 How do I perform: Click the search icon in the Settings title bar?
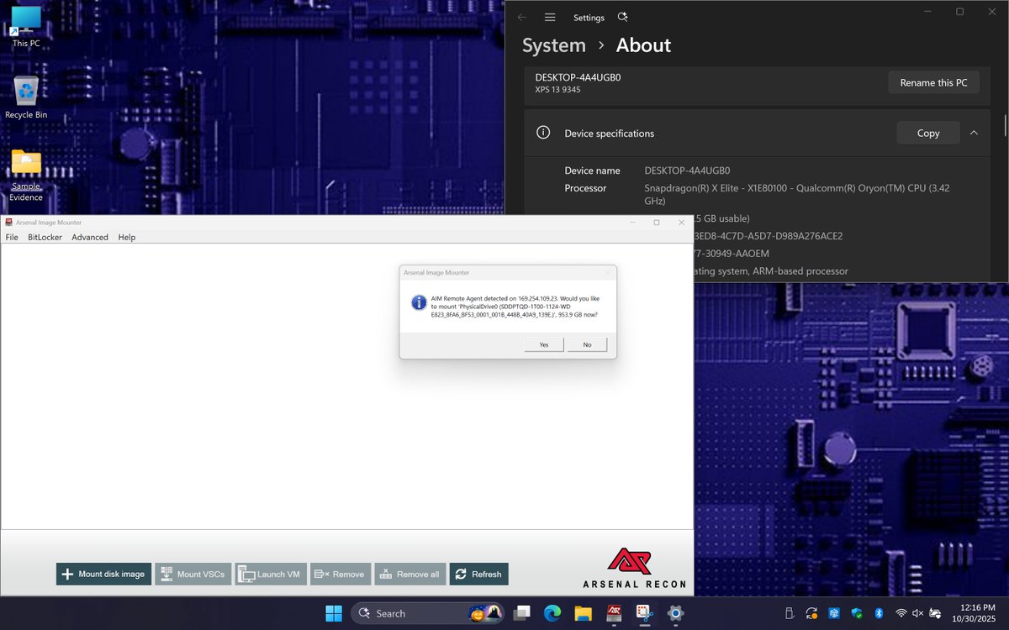[x=622, y=17]
